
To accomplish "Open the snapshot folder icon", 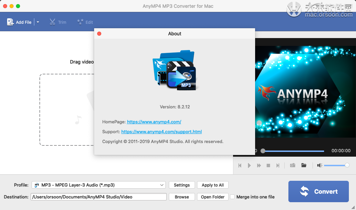I will 304,165.
